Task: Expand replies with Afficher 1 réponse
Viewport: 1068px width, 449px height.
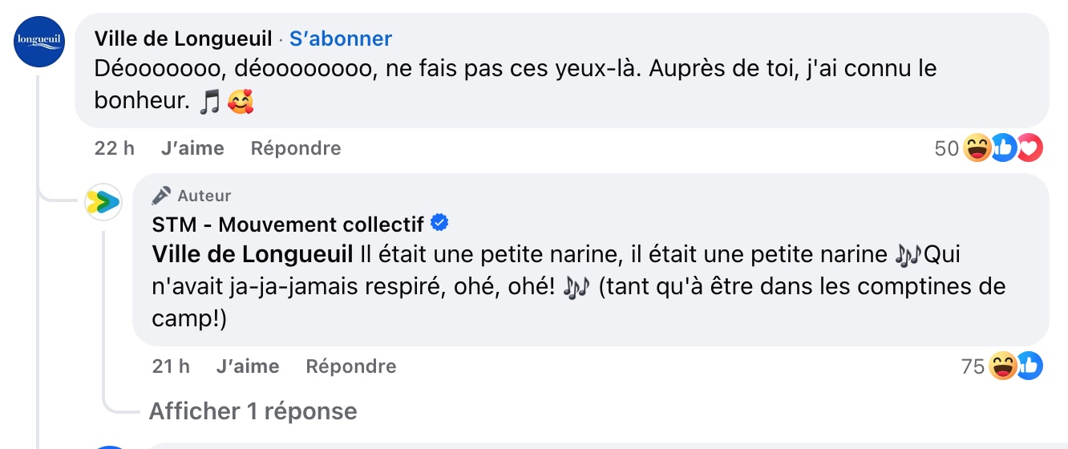Action: [x=253, y=411]
